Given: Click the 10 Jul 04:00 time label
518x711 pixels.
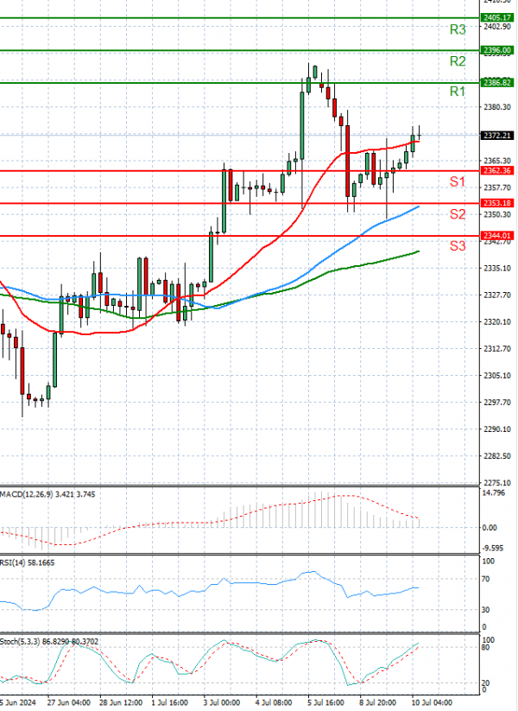Looking at the screenshot, I should (x=432, y=703).
